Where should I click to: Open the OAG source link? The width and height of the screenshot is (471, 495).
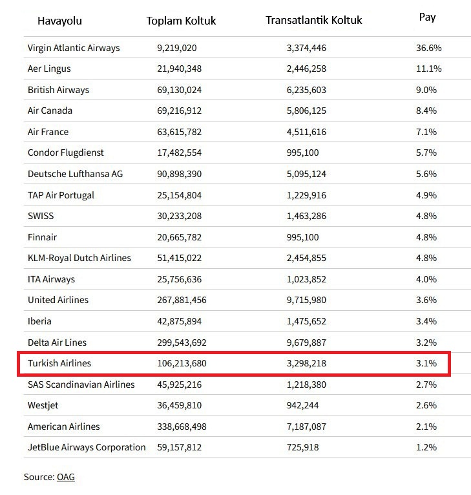(66, 477)
